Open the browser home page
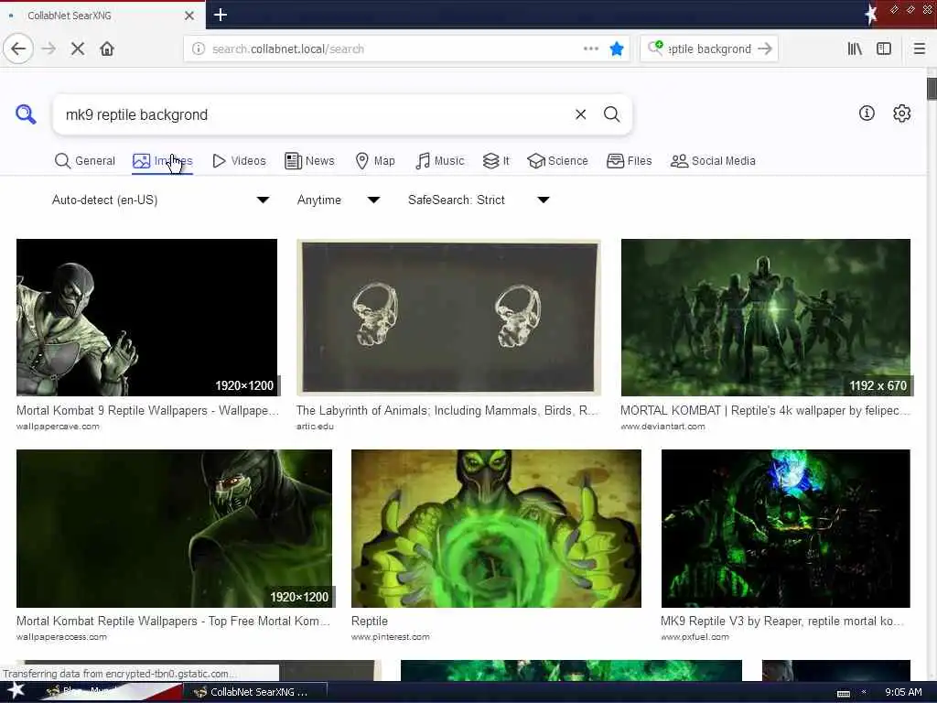The width and height of the screenshot is (937, 703). [x=107, y=49]
